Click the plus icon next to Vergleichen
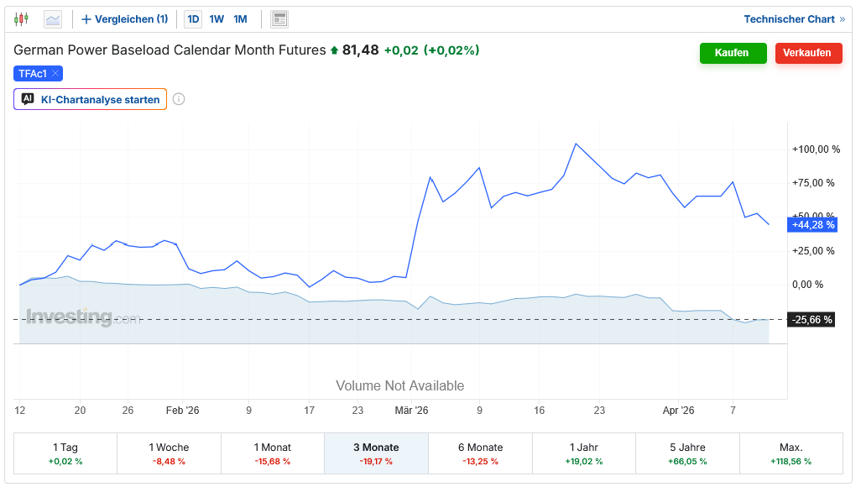The image size is (861, 487). pyautogui.click(x=86, y=18)
